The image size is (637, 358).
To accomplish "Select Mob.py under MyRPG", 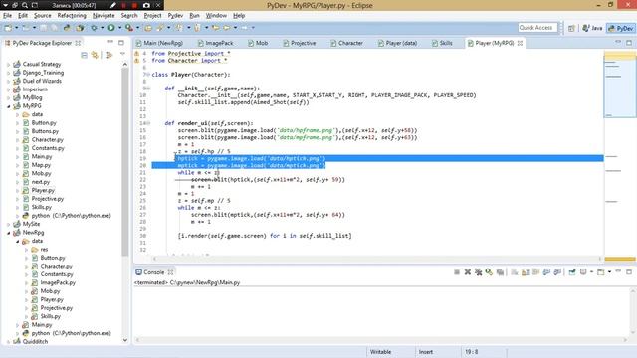I will point(41,174).
